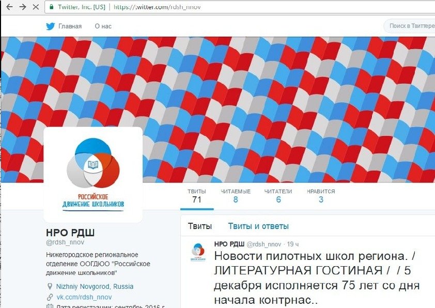Viewport: 435px width, 308px height.
Task: Open the Главная menu item
Action: (70, 26)
